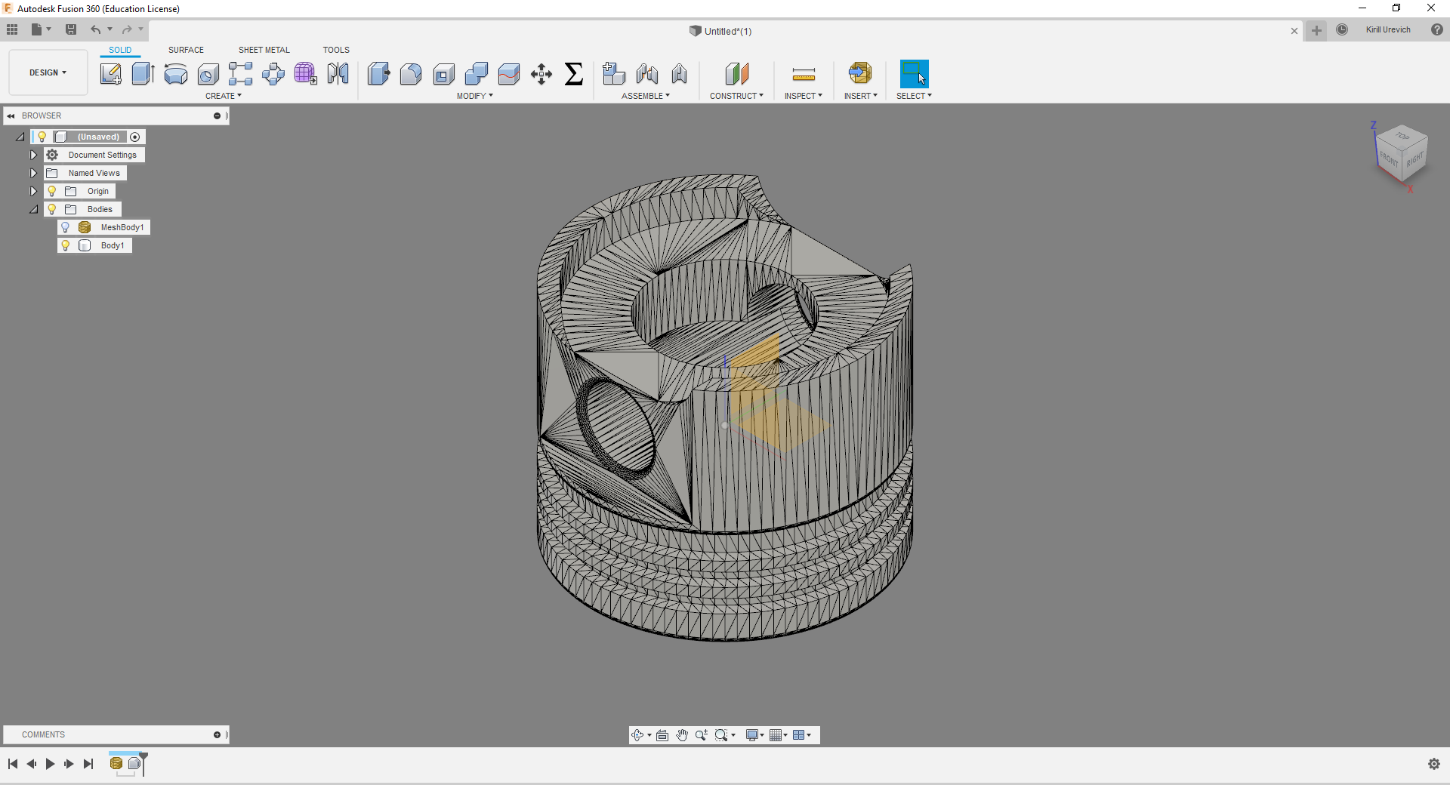Select the Extrude tool icon
This screenshot has width=1450, height=785.
coord(143,74)
